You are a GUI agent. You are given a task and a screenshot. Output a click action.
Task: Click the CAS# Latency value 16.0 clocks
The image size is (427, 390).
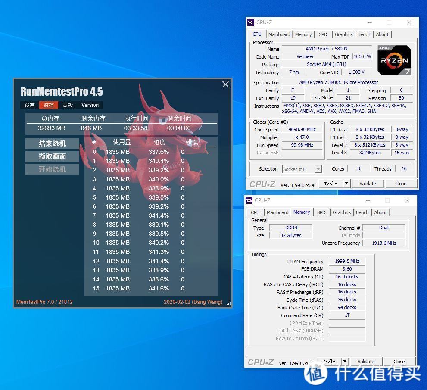point(347,277)
